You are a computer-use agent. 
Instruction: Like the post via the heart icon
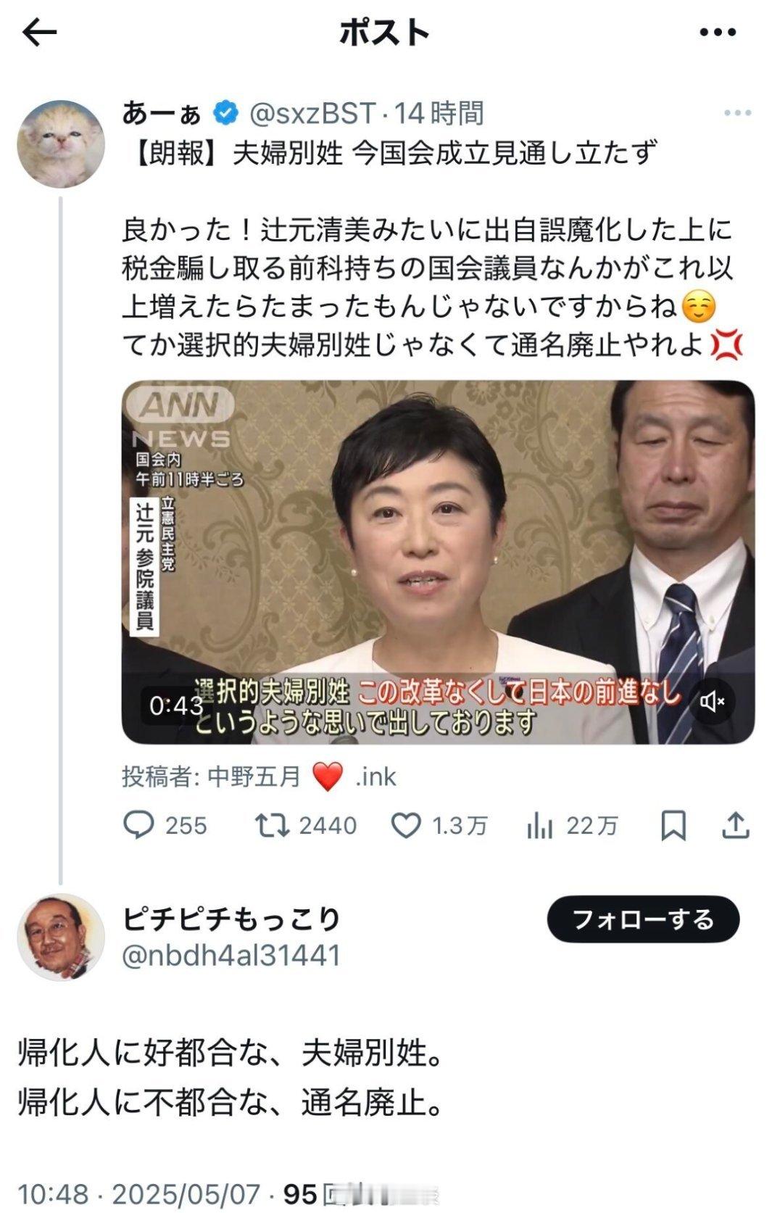[406, 825]
